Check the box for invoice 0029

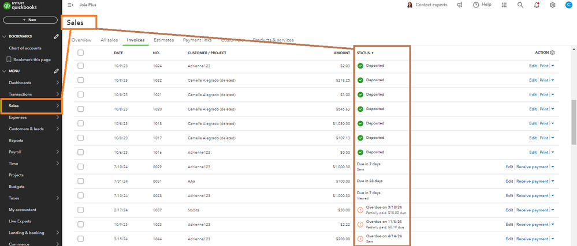point(81,166)
